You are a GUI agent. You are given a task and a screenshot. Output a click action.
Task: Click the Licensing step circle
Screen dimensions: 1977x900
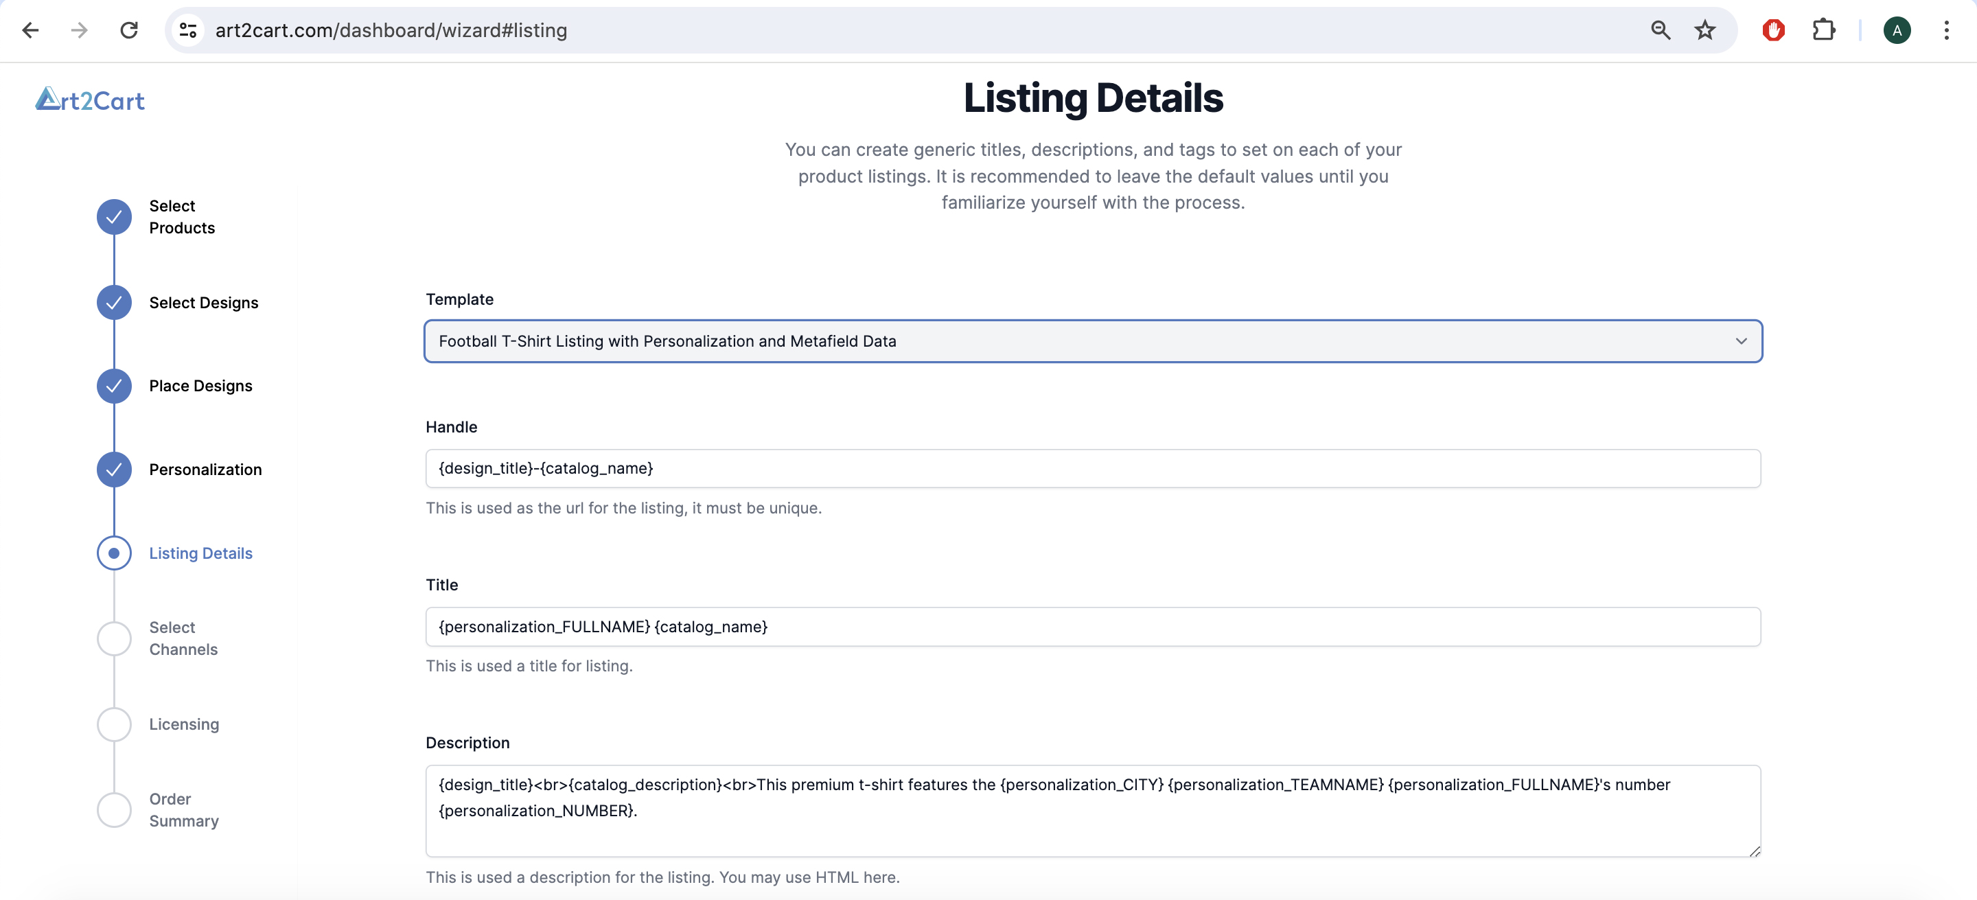click(113, 724)
